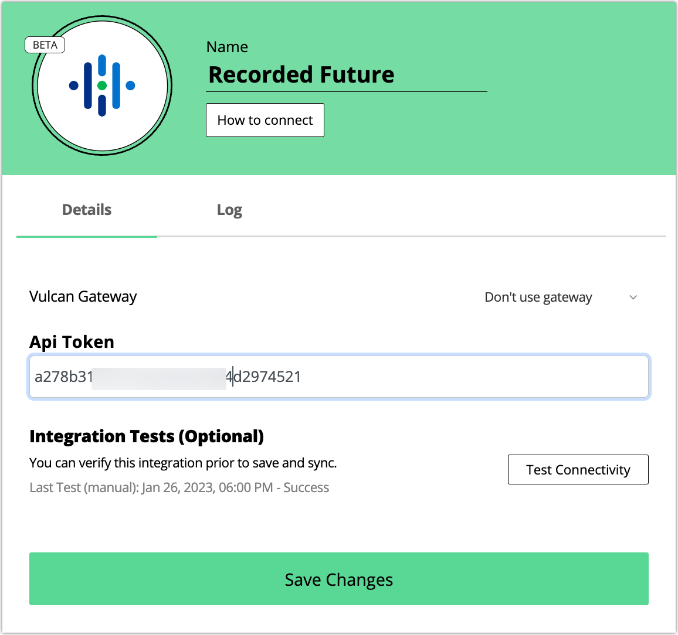Click the token ending text d2974521
This screenshot has height=635, width=678.
point(268,377)
